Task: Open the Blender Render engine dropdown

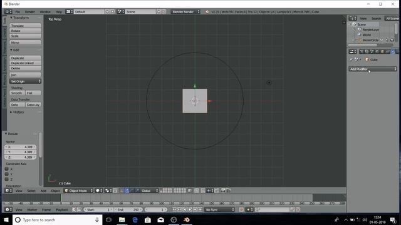Action: pos(185,12)
